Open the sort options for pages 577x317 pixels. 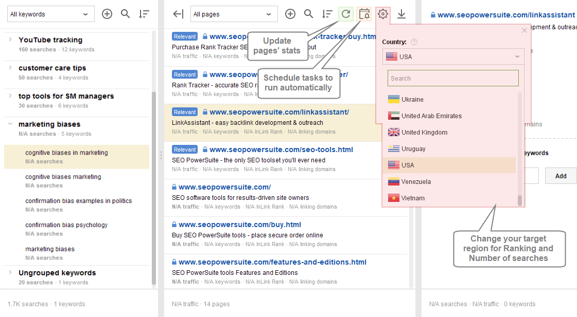[327, 14]
